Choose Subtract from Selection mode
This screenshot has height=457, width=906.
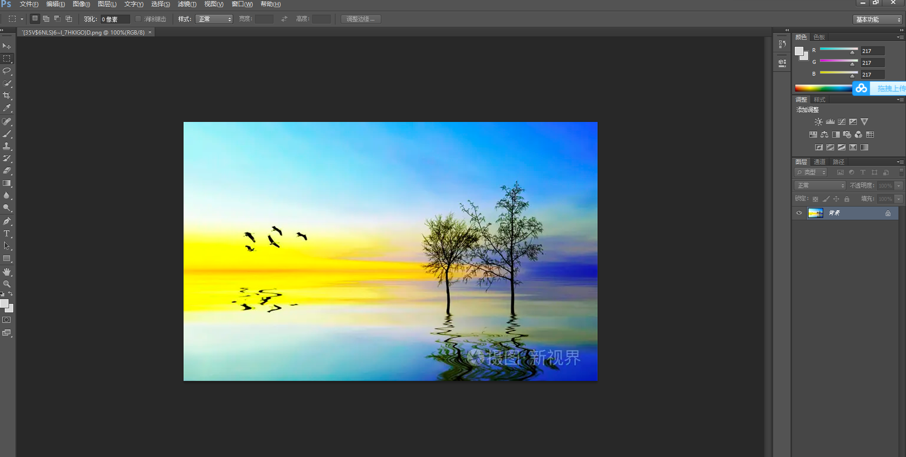coord(57,19)
